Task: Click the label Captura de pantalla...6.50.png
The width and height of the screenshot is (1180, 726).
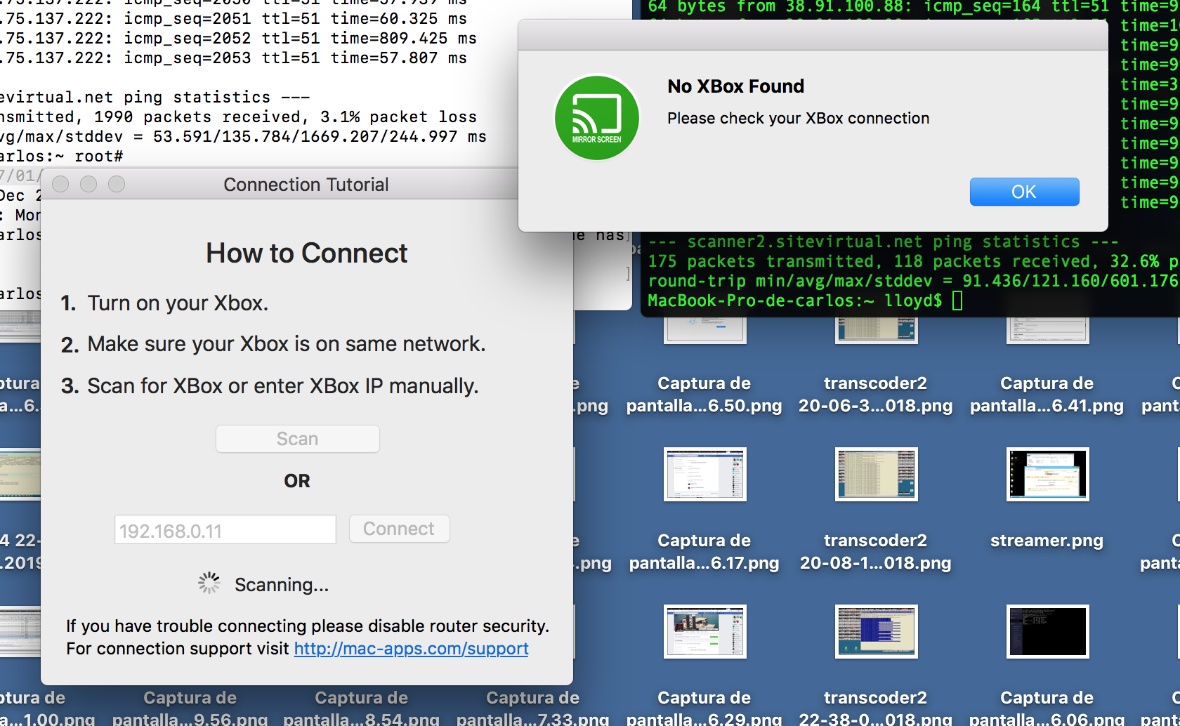Action: coord(704,394)
